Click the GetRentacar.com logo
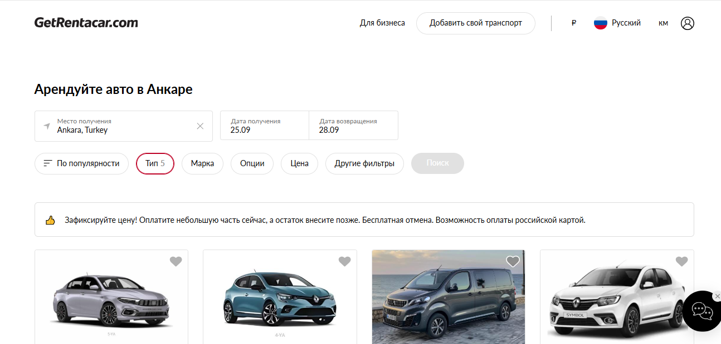The image size is (721, 344). 86,23
